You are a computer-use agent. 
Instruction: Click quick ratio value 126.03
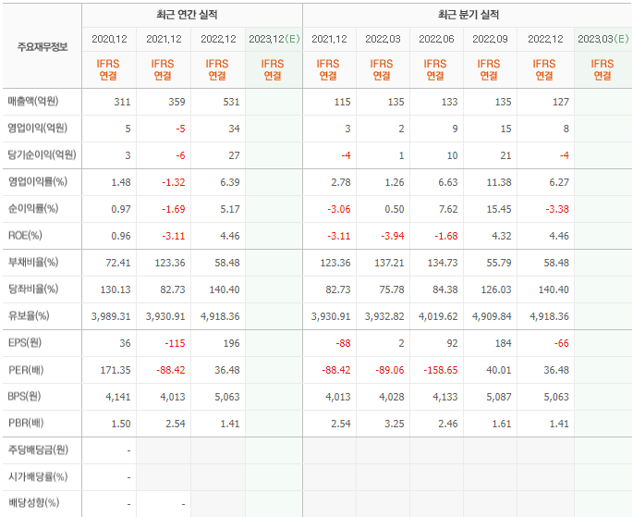(496, 289)
